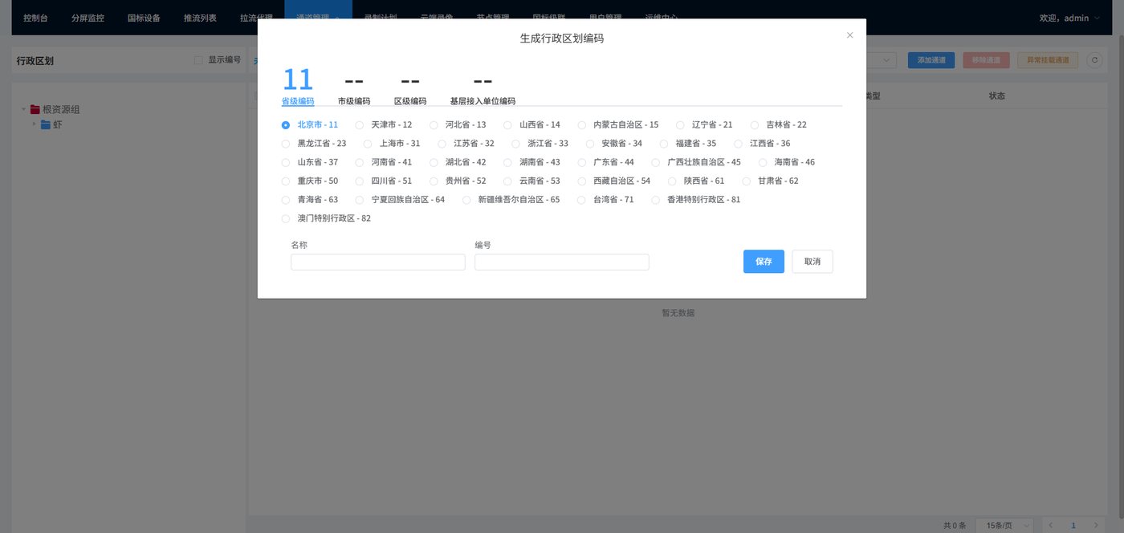Click the 保存 button

[764, 262]
